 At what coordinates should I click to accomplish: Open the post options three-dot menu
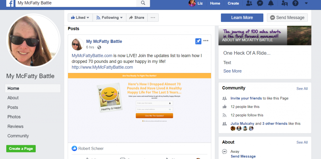pyautogui.click(x=206, y=41)
